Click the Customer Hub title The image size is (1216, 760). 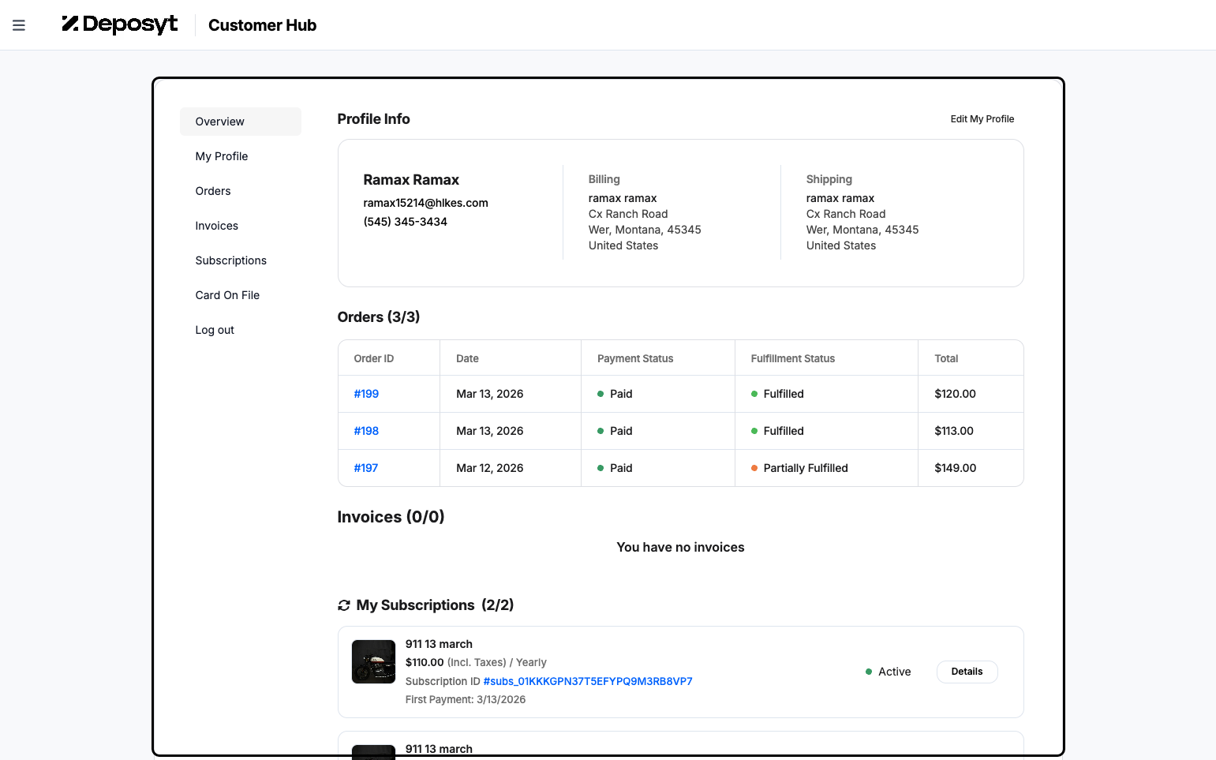(263, 25)
